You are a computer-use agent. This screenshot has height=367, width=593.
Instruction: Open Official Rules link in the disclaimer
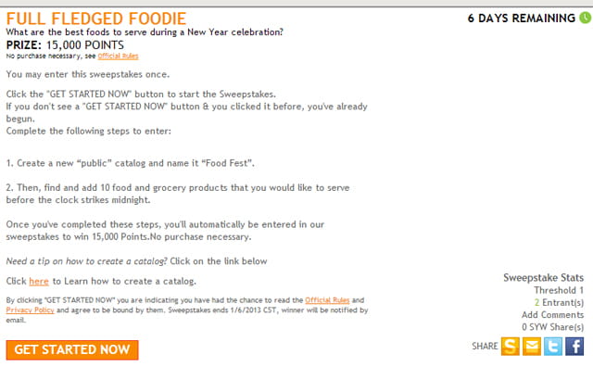coord(327,300)
